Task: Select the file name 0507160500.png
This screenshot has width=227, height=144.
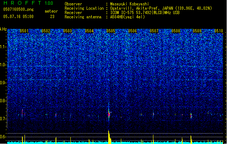Action: (18, 9)
